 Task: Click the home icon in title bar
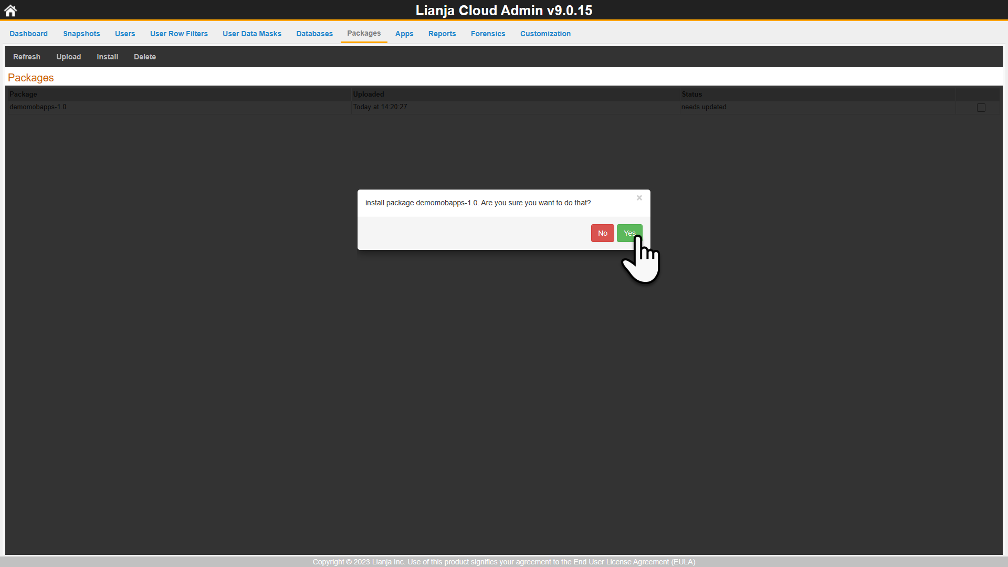tap(10, 9)
